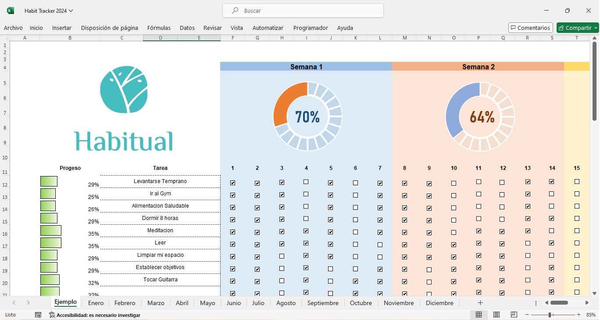This screenshot has height=320, width=600.
Task: Open the Fórmulas ribbon tab
Action: coord(159,28)
